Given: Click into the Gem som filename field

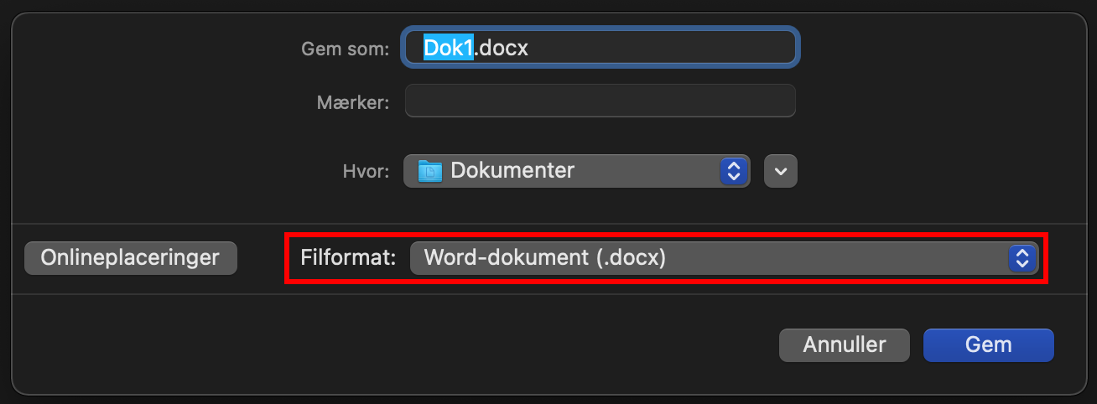Looking at the screenshot, I should point(600,48).
